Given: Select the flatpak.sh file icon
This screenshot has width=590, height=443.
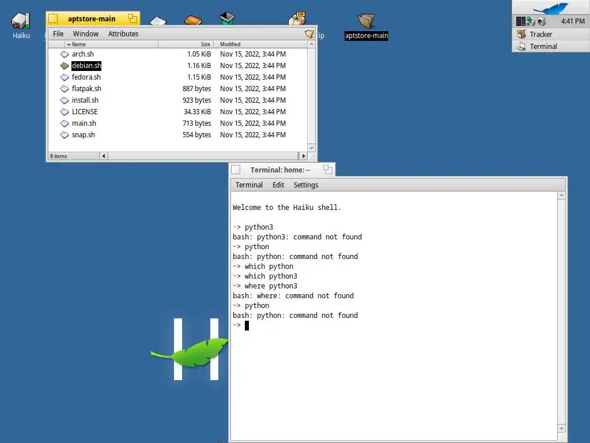Looking at the screenshot, I should click(65, 89).
